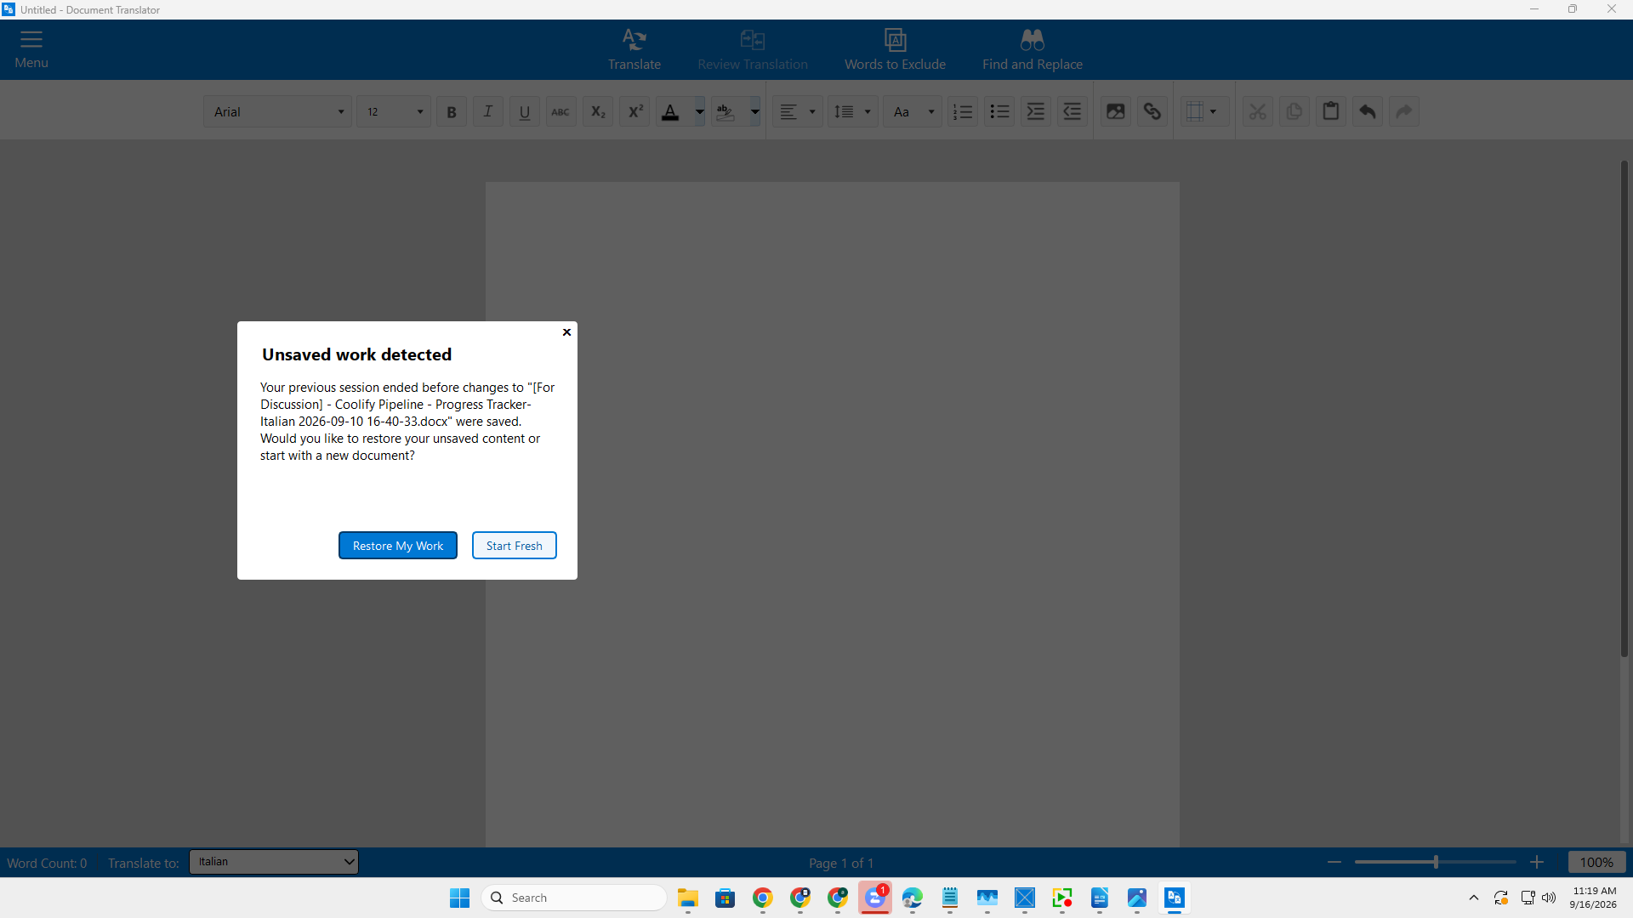Open Microsoft Store from taskbar
Screen dimensions: 1633x918
pos(725,898)
